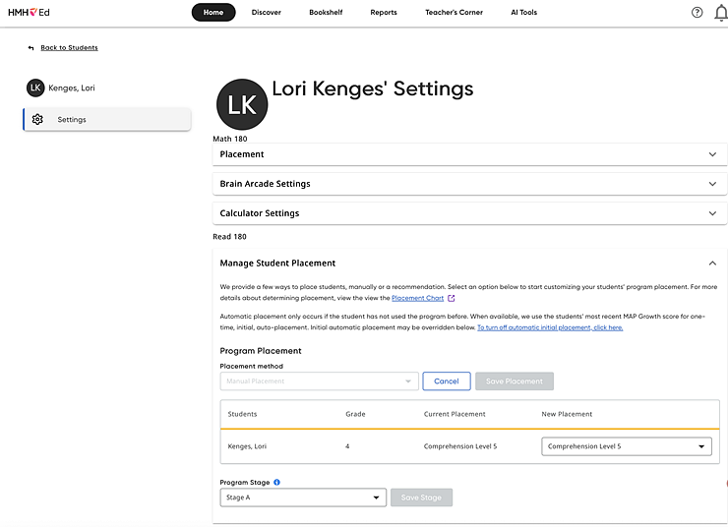728x527 pixels.
Task: Click the turn off automatic initial placement link
Action: coord(550,327)
